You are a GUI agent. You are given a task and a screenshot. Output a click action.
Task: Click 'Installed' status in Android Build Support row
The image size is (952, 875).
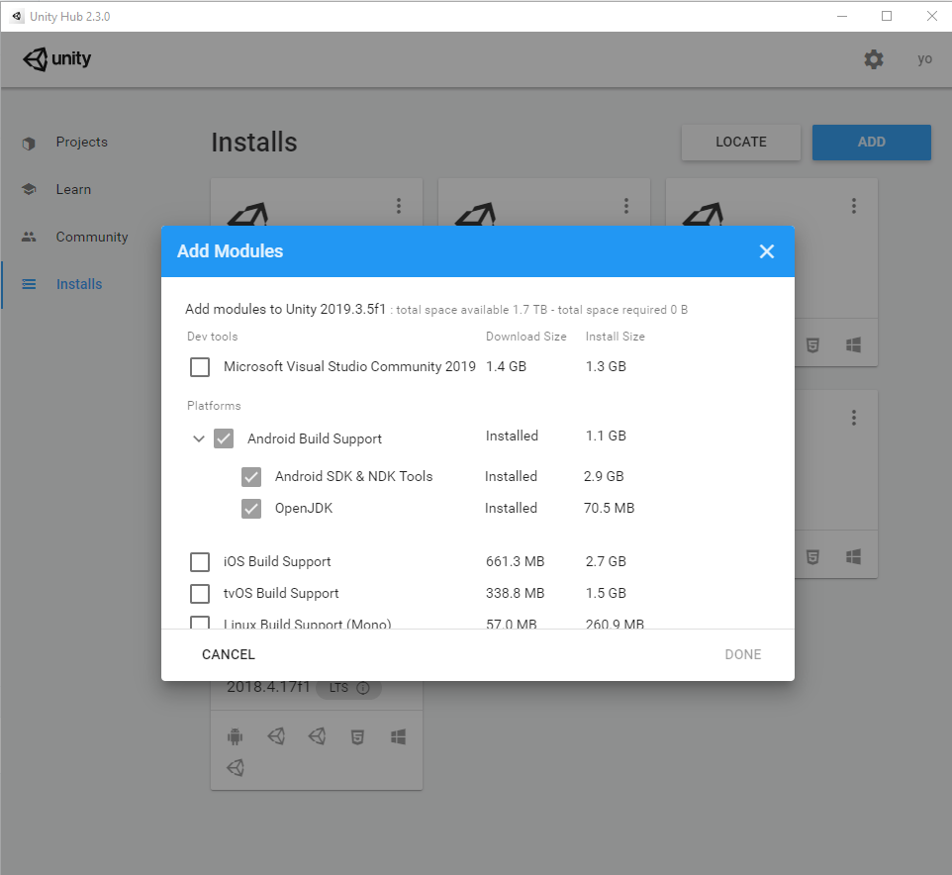(512, 436)
